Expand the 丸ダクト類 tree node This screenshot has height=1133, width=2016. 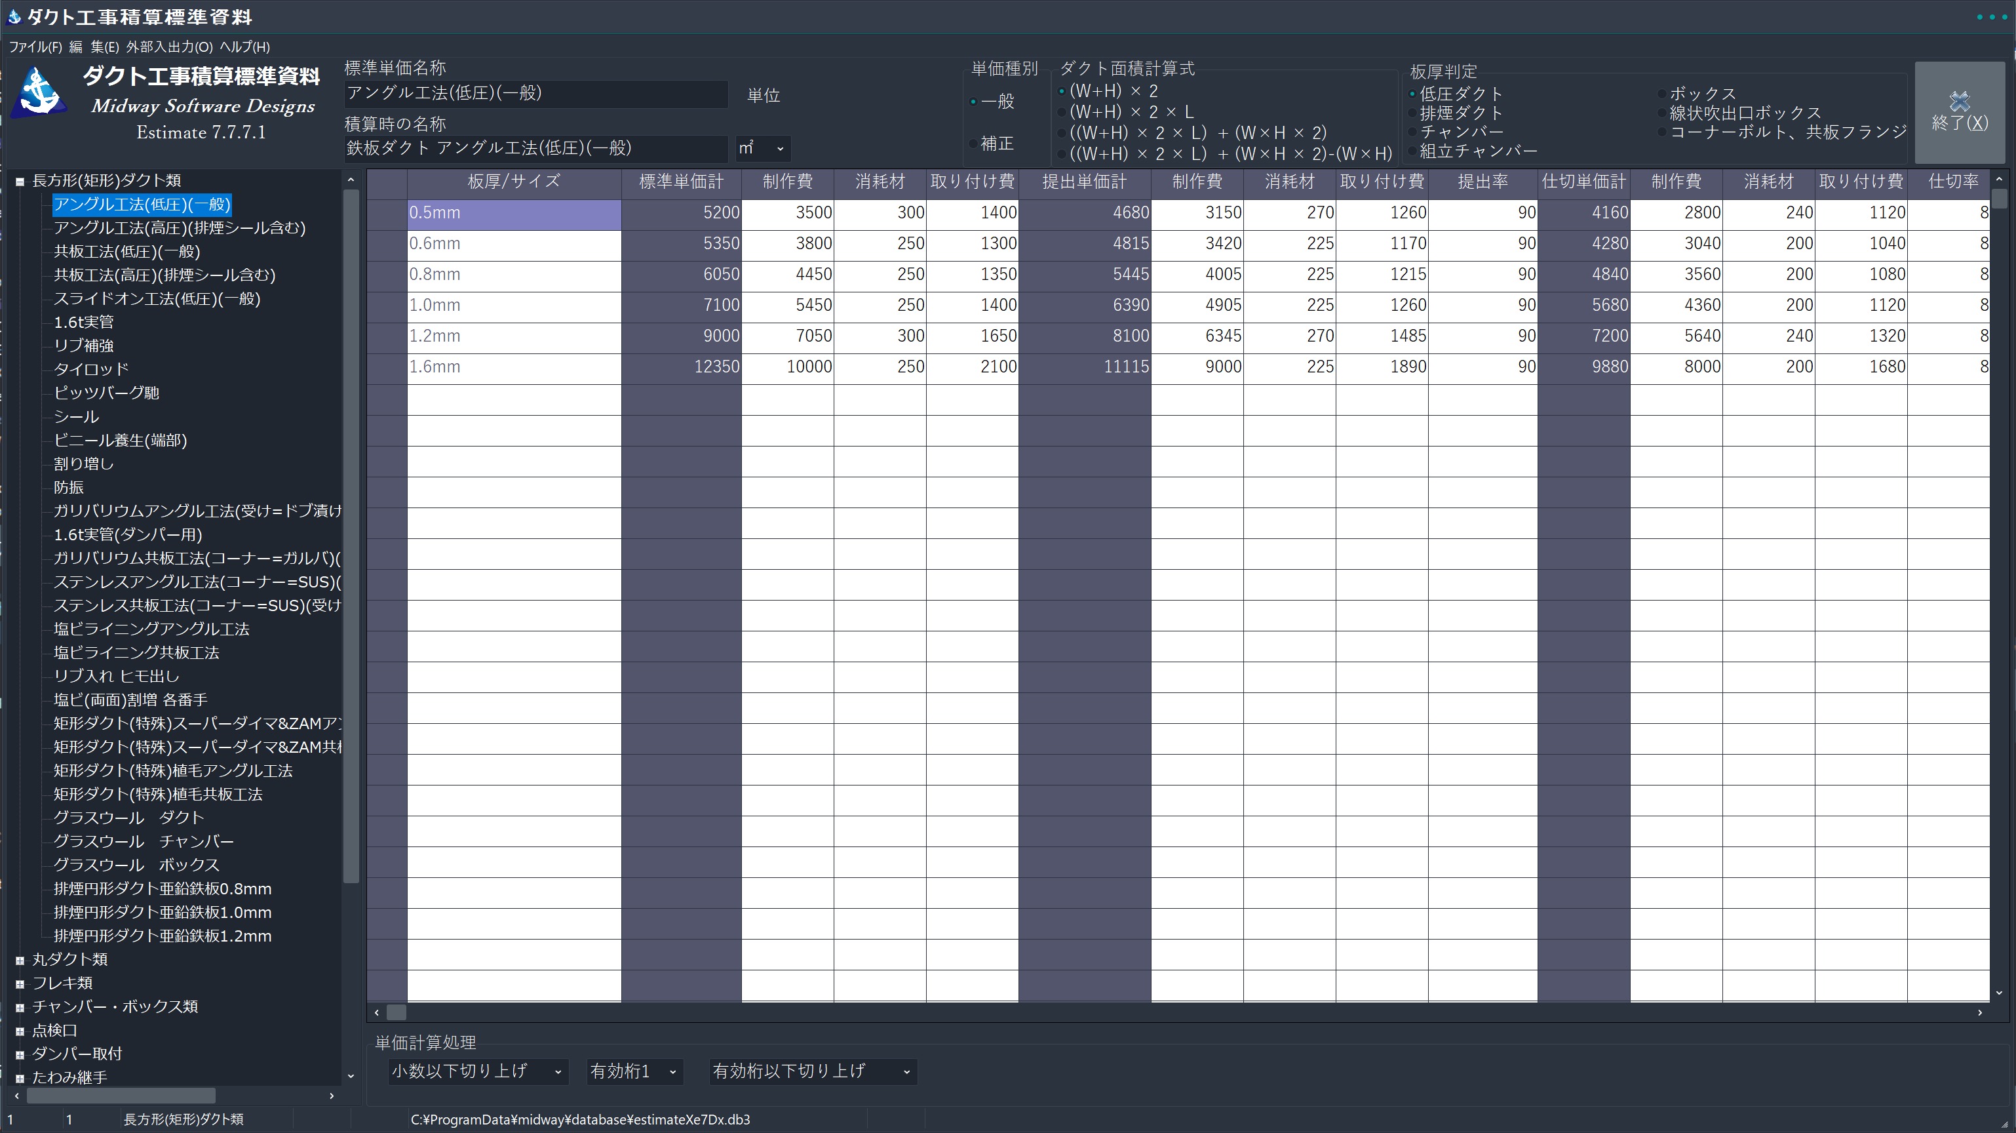pyautogui.click(x=20, y=960)
